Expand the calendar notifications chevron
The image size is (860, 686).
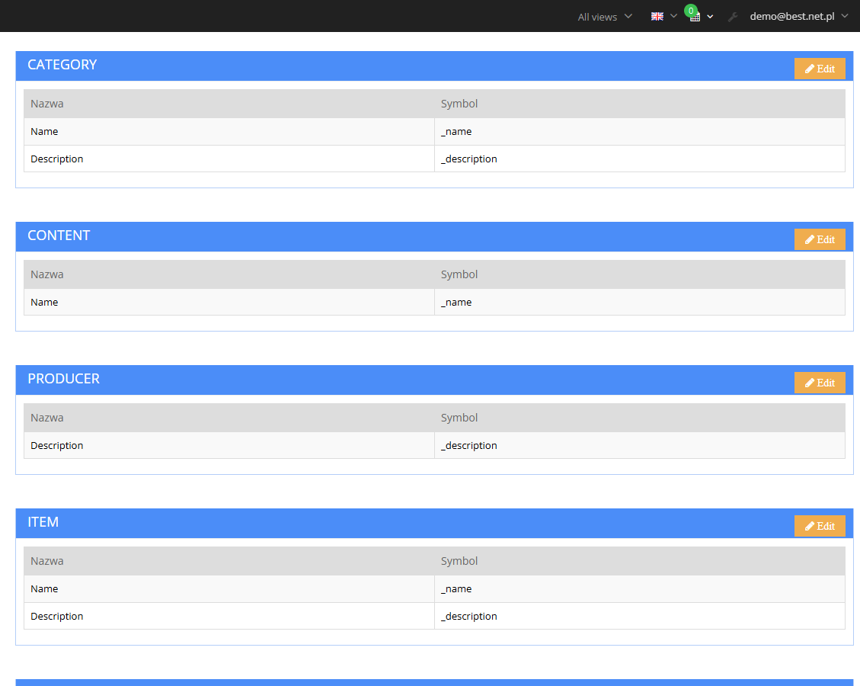[x=710, y=17]
